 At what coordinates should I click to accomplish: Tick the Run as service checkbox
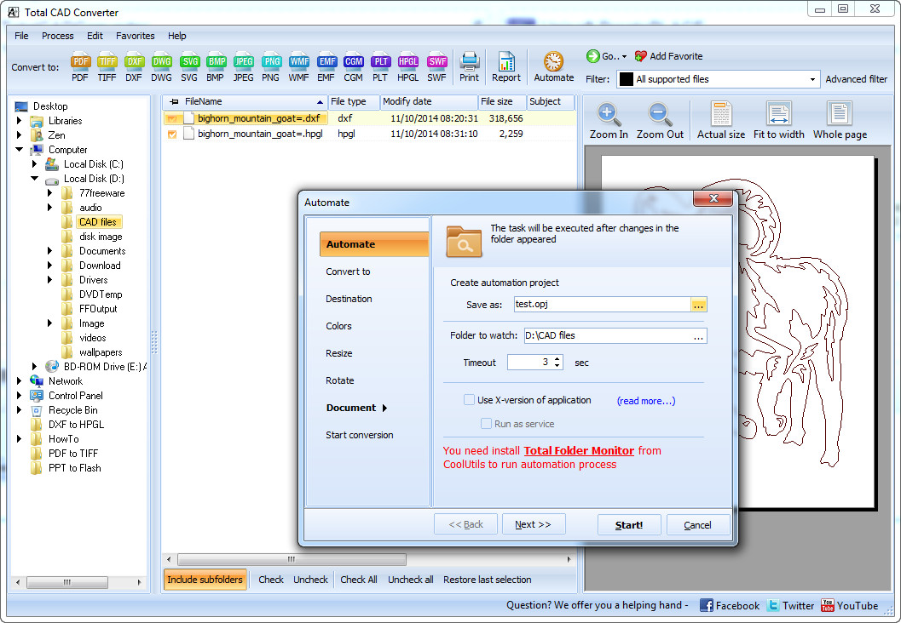(486, 424)
